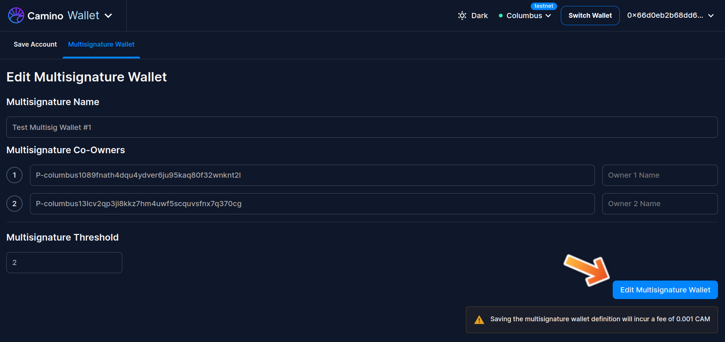Click the Owner 2 Name field
This screenshot has height=342, width=725.
[x=660, y=204]
